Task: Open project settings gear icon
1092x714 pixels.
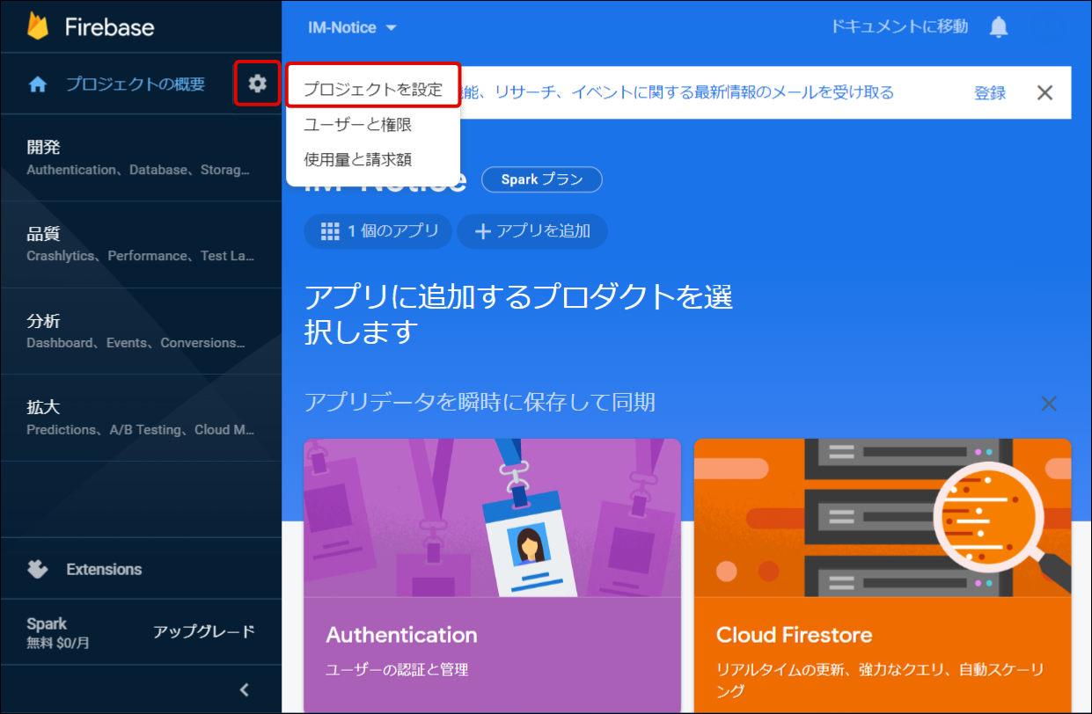Action: 257,84
